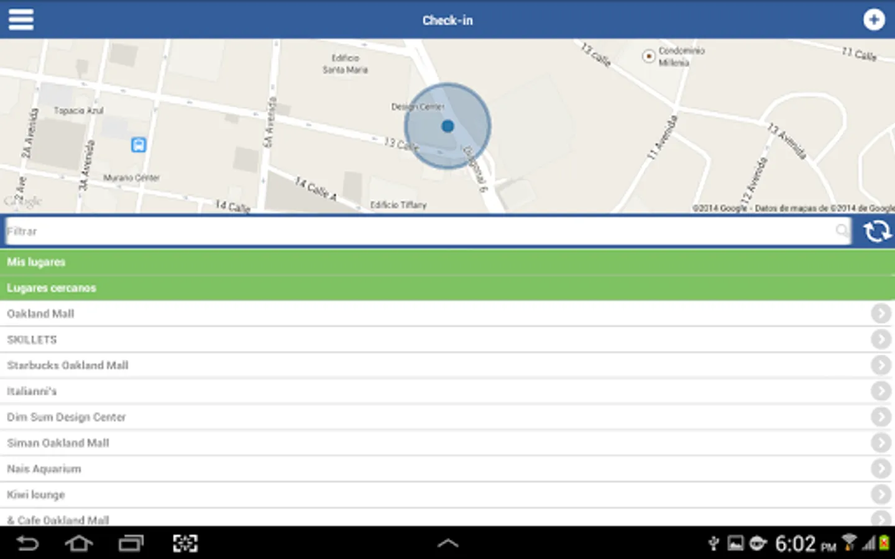
Task: Select Dim Sum Design Center
Action: [447, 417]
